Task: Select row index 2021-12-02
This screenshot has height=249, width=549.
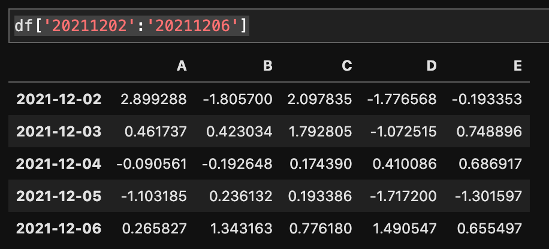Action: [x=59, y=99]
